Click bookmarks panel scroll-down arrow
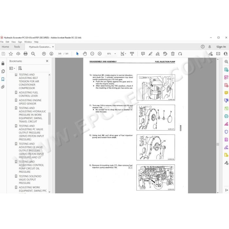 click(49, 192)
